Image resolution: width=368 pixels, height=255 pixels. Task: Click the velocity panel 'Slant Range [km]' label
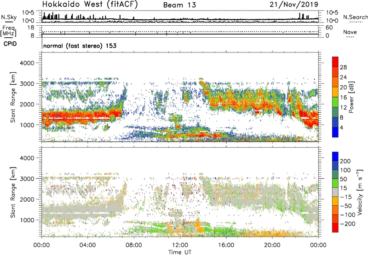(13, 192)
